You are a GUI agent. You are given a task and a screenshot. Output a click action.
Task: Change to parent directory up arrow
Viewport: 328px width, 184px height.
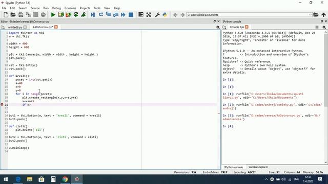click(x=323, y=15)
